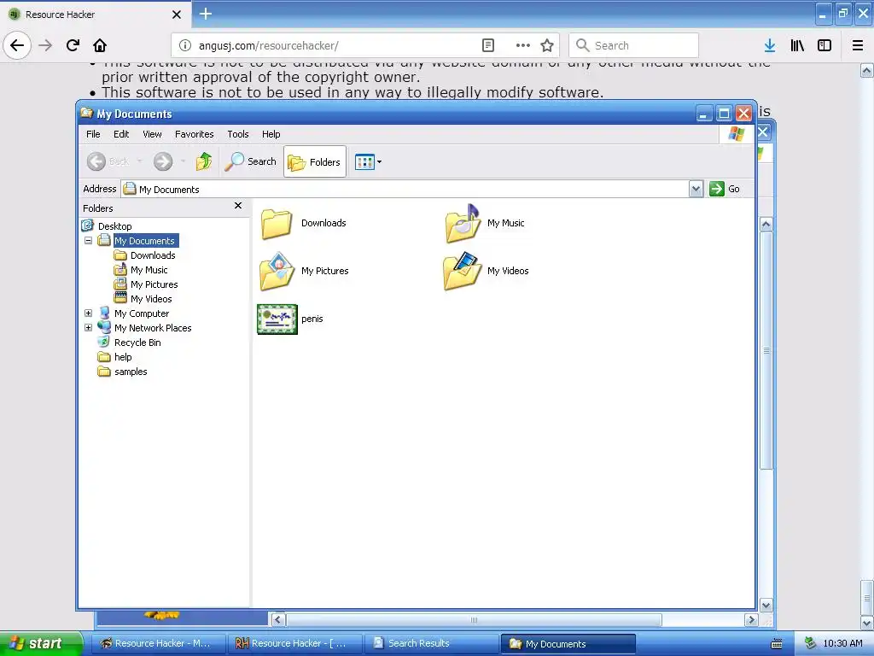
Task: Toggle reader view in the address bar
Action: 487,45
